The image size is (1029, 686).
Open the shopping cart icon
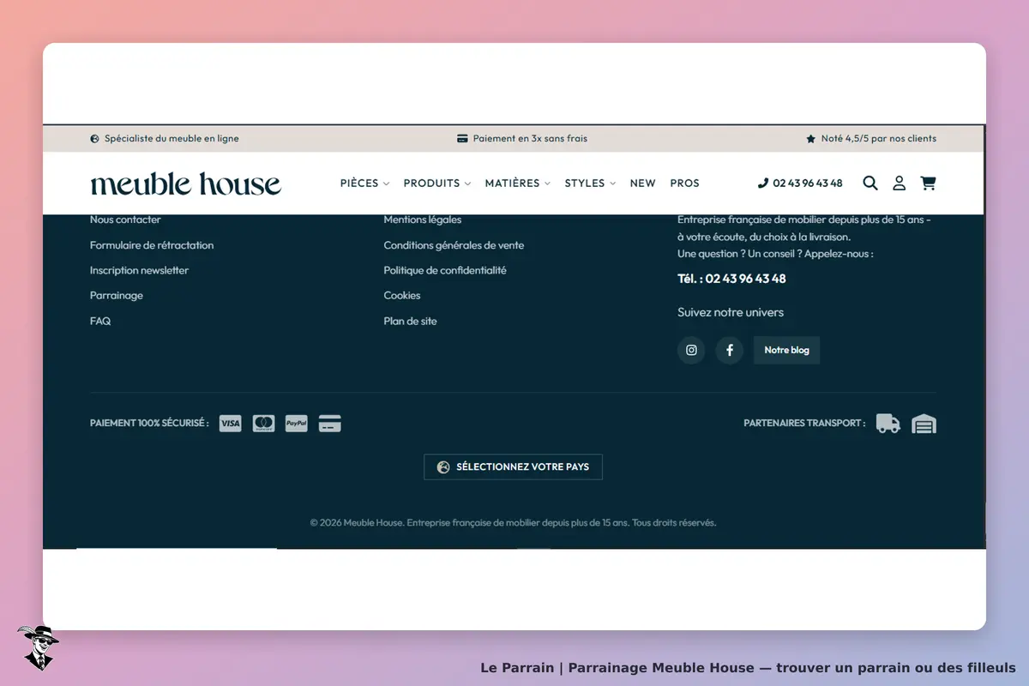pyautogui.click(x=928, y=183)
